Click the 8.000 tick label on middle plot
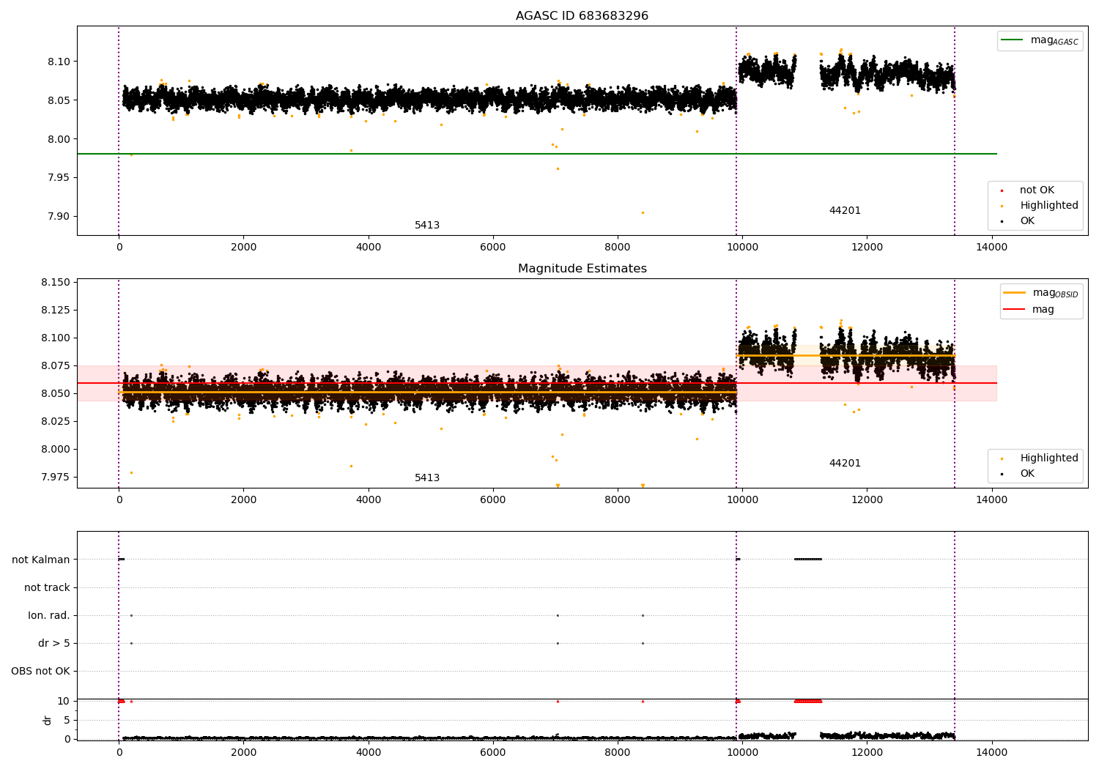1099x769 pixels. [x=56, y=450]
